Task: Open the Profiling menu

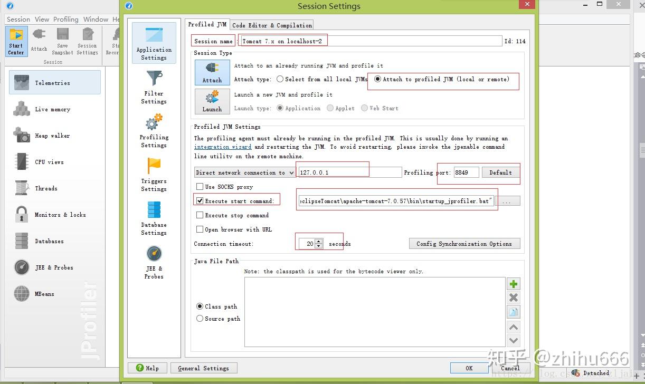Action: tap(66, 19)
